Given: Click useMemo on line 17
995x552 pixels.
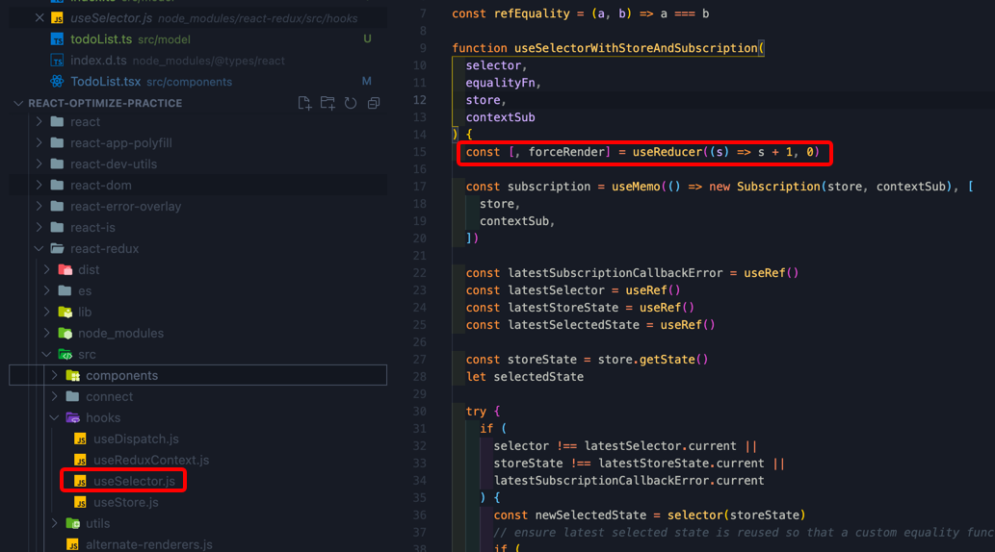Looking at the screenshot, I should pyautogui.click(x=636, y=187).
